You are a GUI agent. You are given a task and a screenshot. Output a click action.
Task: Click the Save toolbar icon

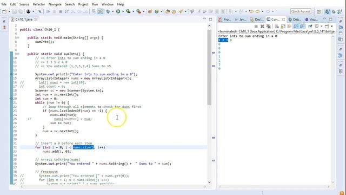pyautogui.click(x=15, y=11)
